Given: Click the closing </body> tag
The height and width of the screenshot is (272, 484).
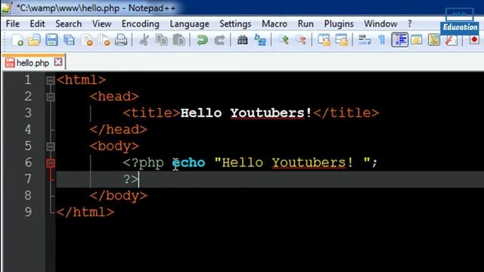Looking at the screenshot, I should (x=119, y=196).
